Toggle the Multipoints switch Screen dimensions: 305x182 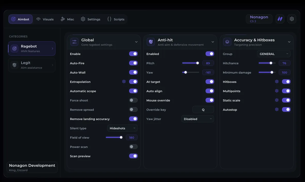(286, 91)
